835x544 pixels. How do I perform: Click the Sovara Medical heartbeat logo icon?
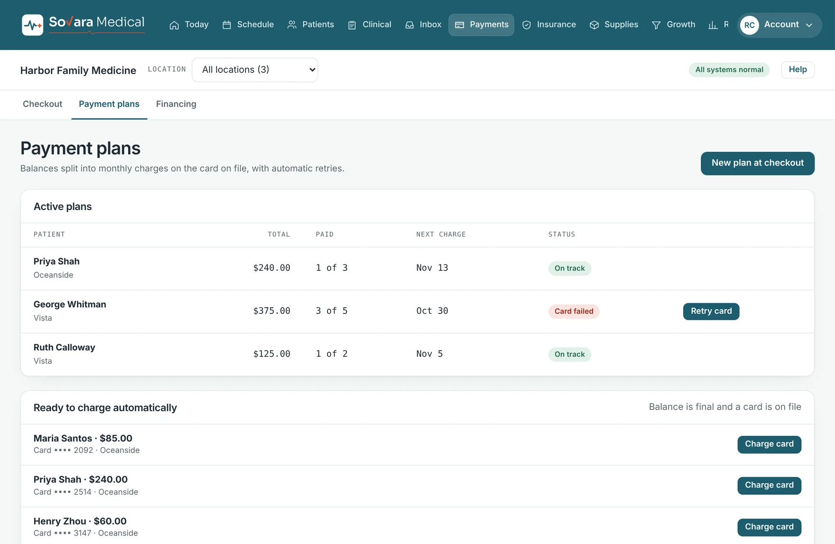coord(32,25)
